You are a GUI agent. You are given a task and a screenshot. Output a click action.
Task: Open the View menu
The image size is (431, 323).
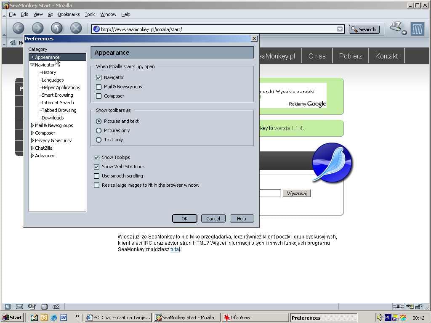(x=38, y=15)
